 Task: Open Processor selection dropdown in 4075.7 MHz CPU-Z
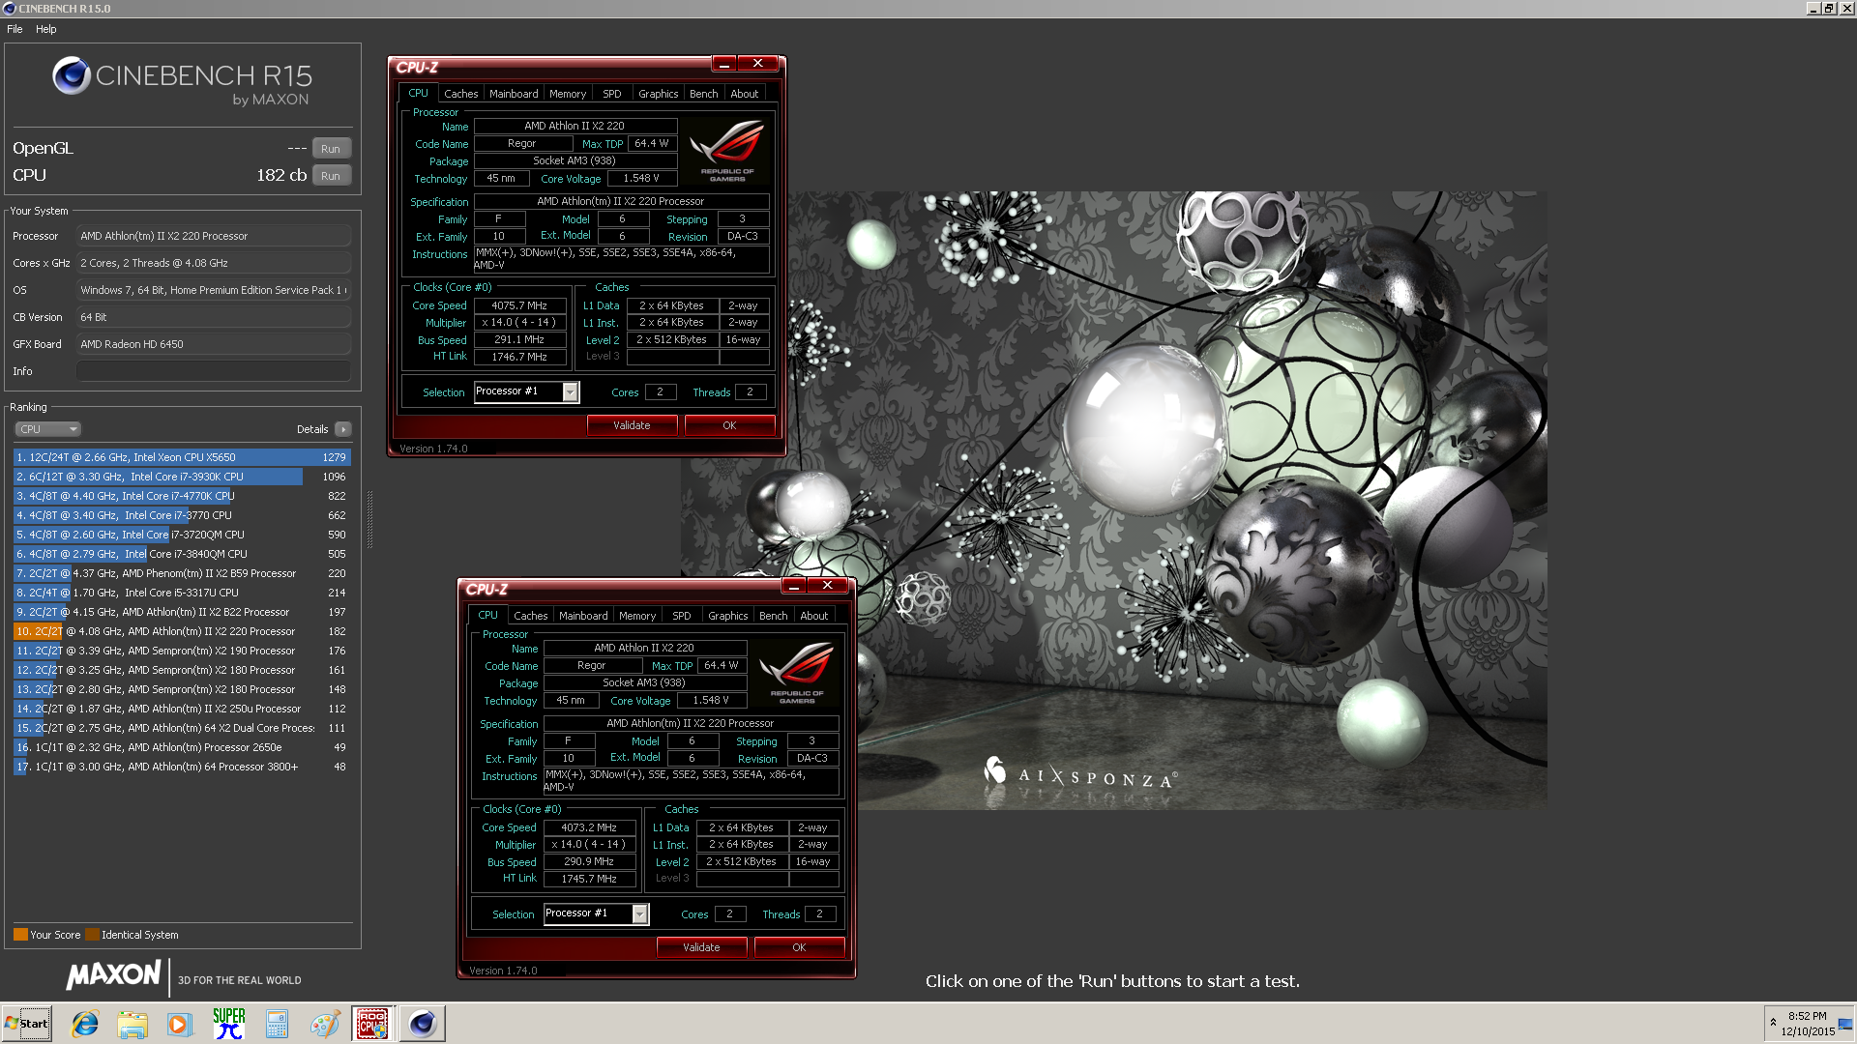click(571, 391)
